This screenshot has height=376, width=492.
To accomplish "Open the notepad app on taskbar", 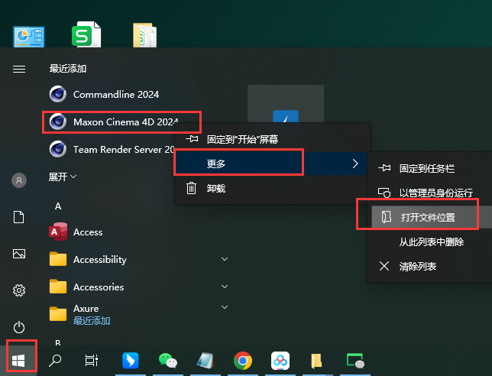I will point(206,361).
